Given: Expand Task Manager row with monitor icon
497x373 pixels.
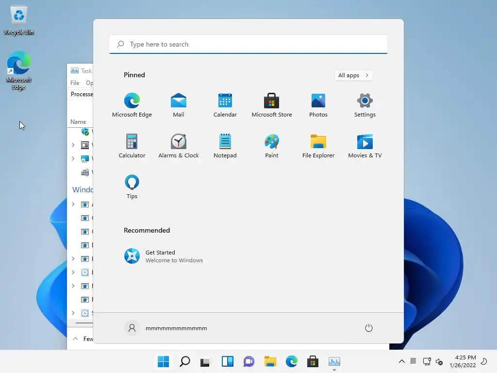Looking at the screenshot, I should click(x=73, y=159).
